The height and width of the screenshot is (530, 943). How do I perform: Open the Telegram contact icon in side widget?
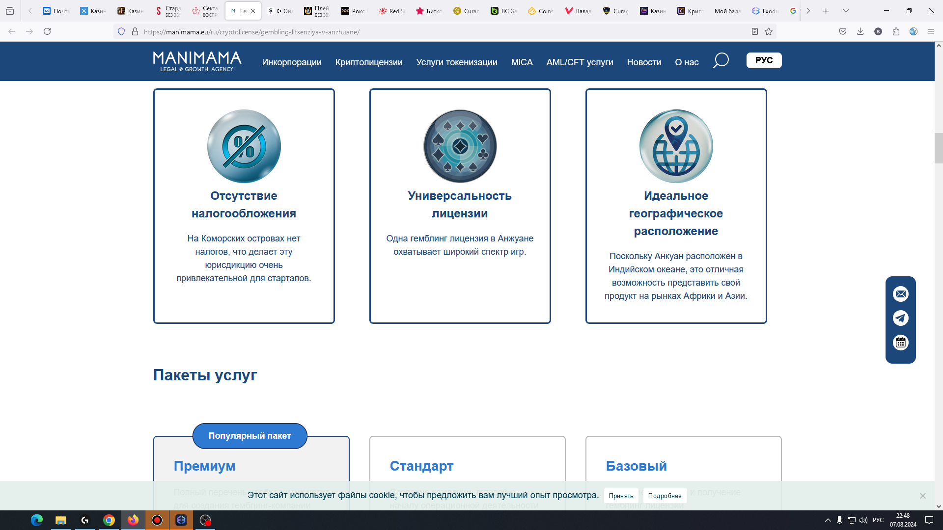(x=900, y=318)
